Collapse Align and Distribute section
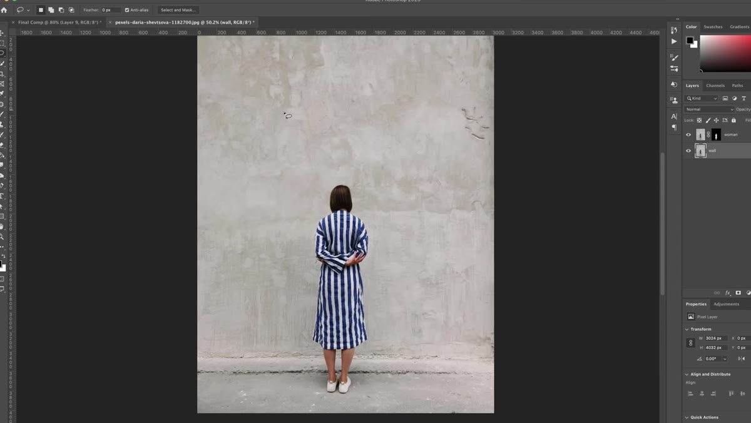The width and height of the screenshot is (751, 423). click(x=687, y=374)
